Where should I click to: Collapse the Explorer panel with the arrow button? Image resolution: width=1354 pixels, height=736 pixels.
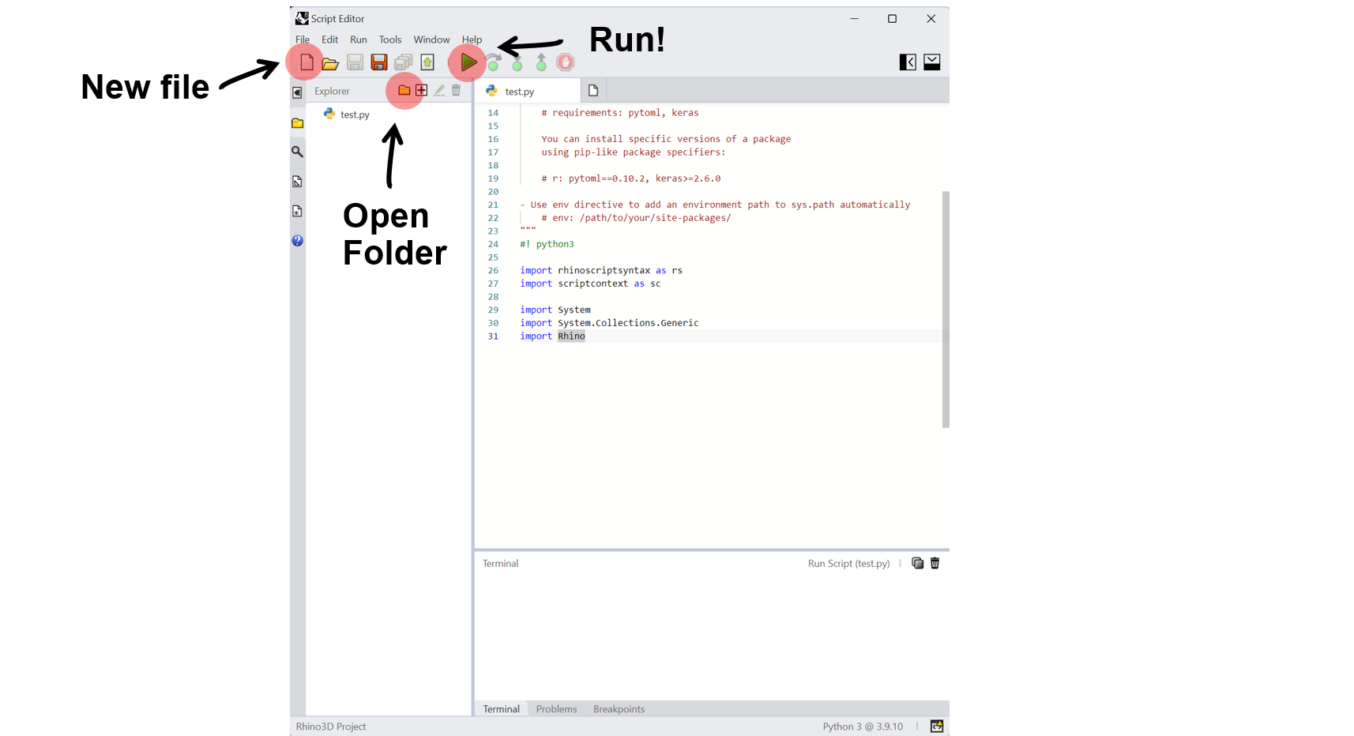(298, 92)
